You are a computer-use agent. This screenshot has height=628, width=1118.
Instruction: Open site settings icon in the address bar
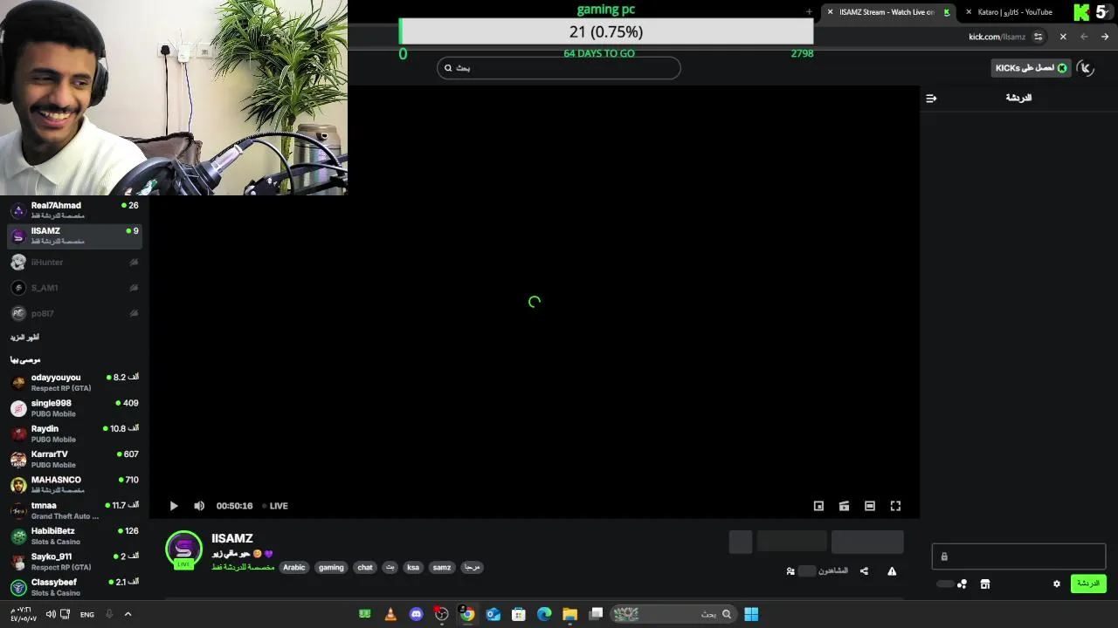coord(1038,37)
